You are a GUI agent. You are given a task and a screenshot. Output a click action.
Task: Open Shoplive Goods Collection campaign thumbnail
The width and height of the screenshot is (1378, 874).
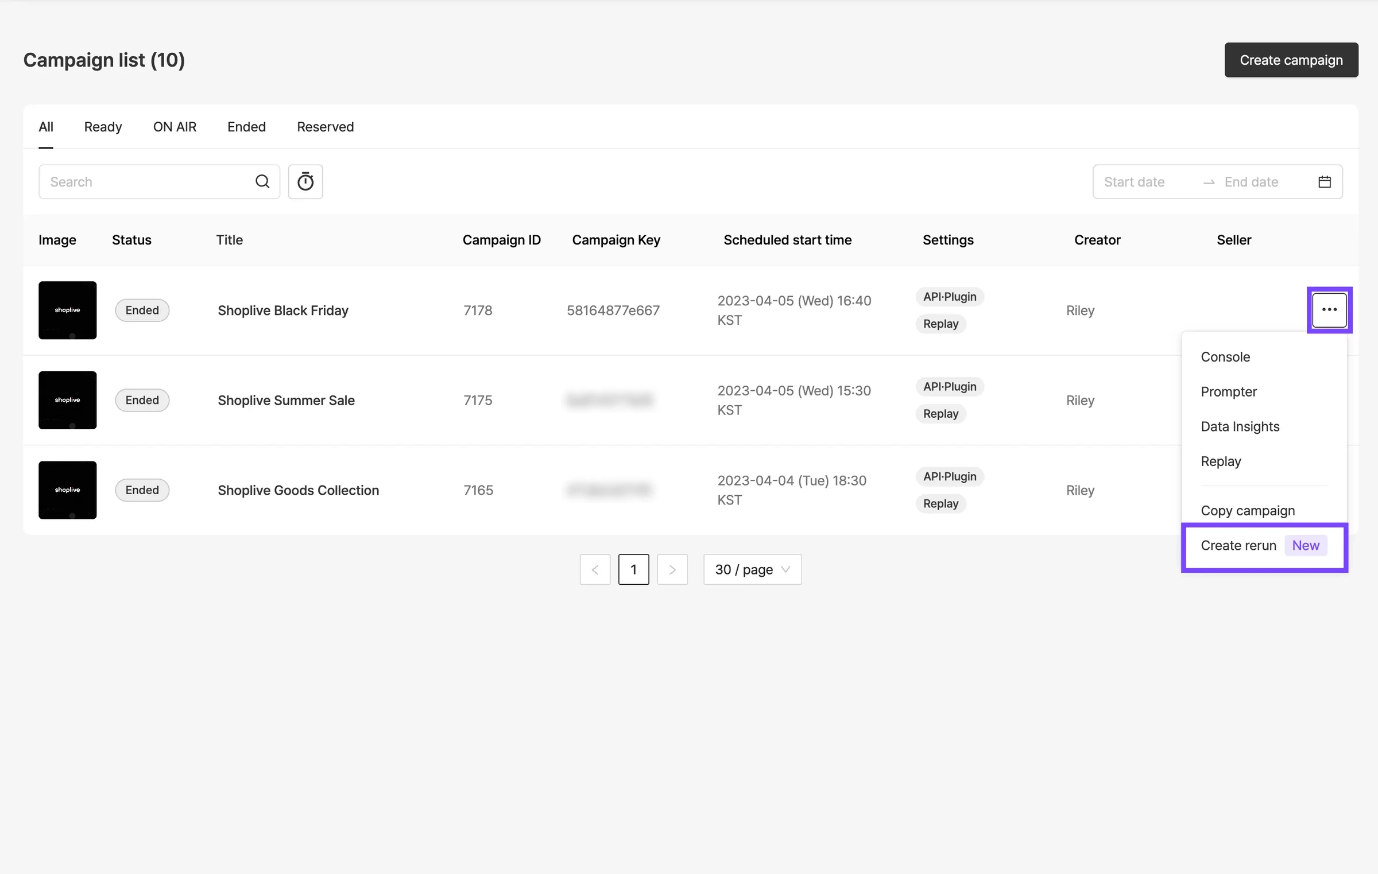coord(68,490)
